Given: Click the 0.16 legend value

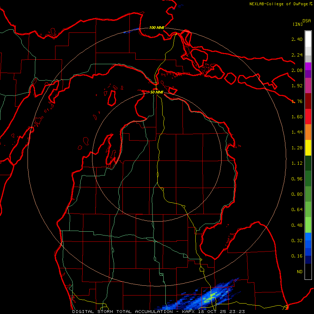Looking at the screenshot, I should pyautogui.click(x=297, y=256).
